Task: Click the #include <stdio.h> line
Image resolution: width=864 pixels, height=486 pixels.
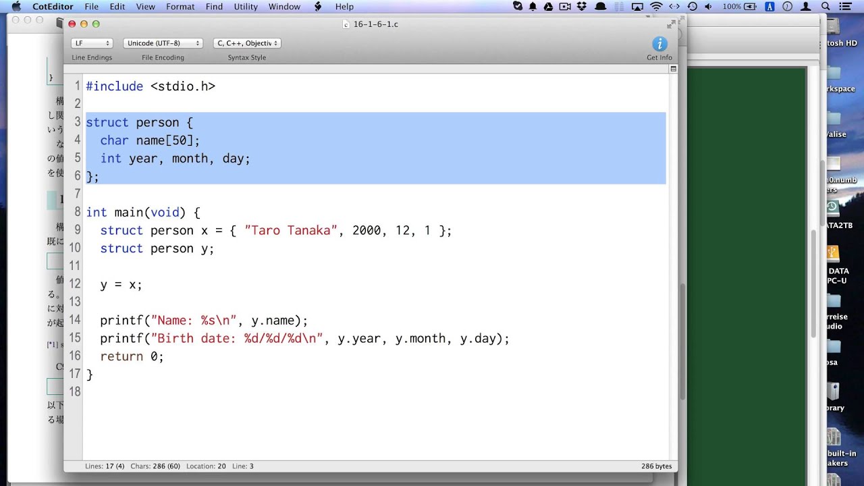Action: coord(151,86)
